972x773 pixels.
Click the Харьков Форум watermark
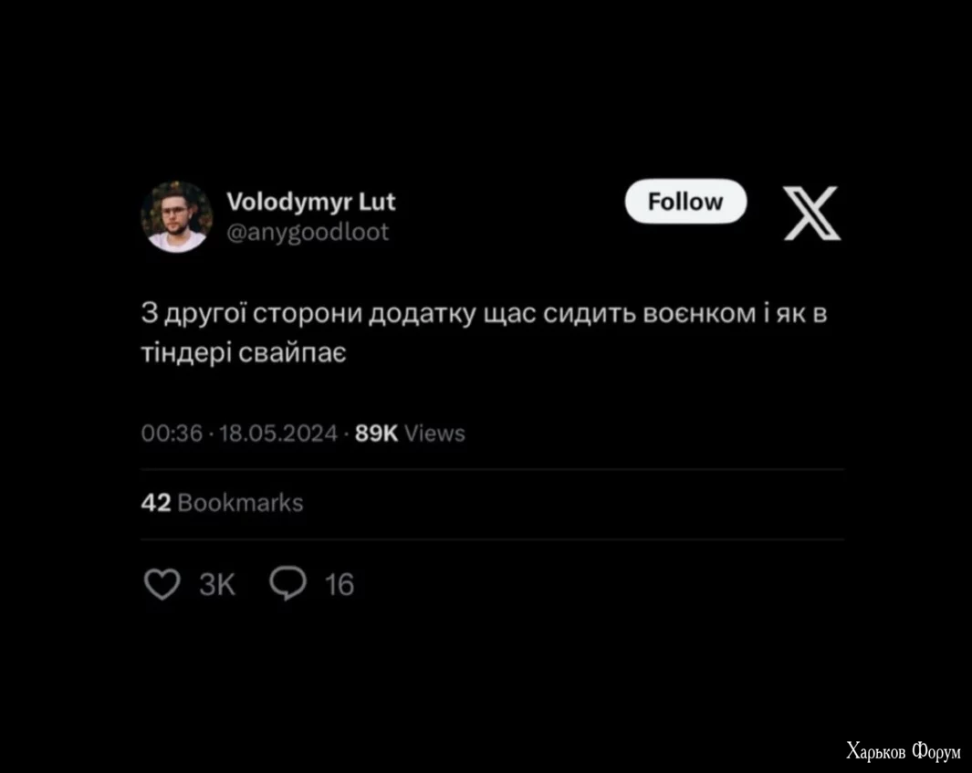tap(904, 751)
